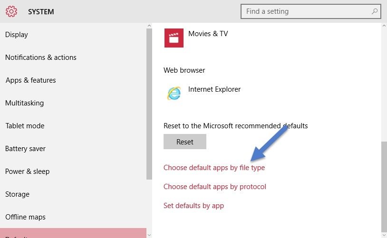Go to Storage settings
This screenshot has width=387, height=238.
17,194
